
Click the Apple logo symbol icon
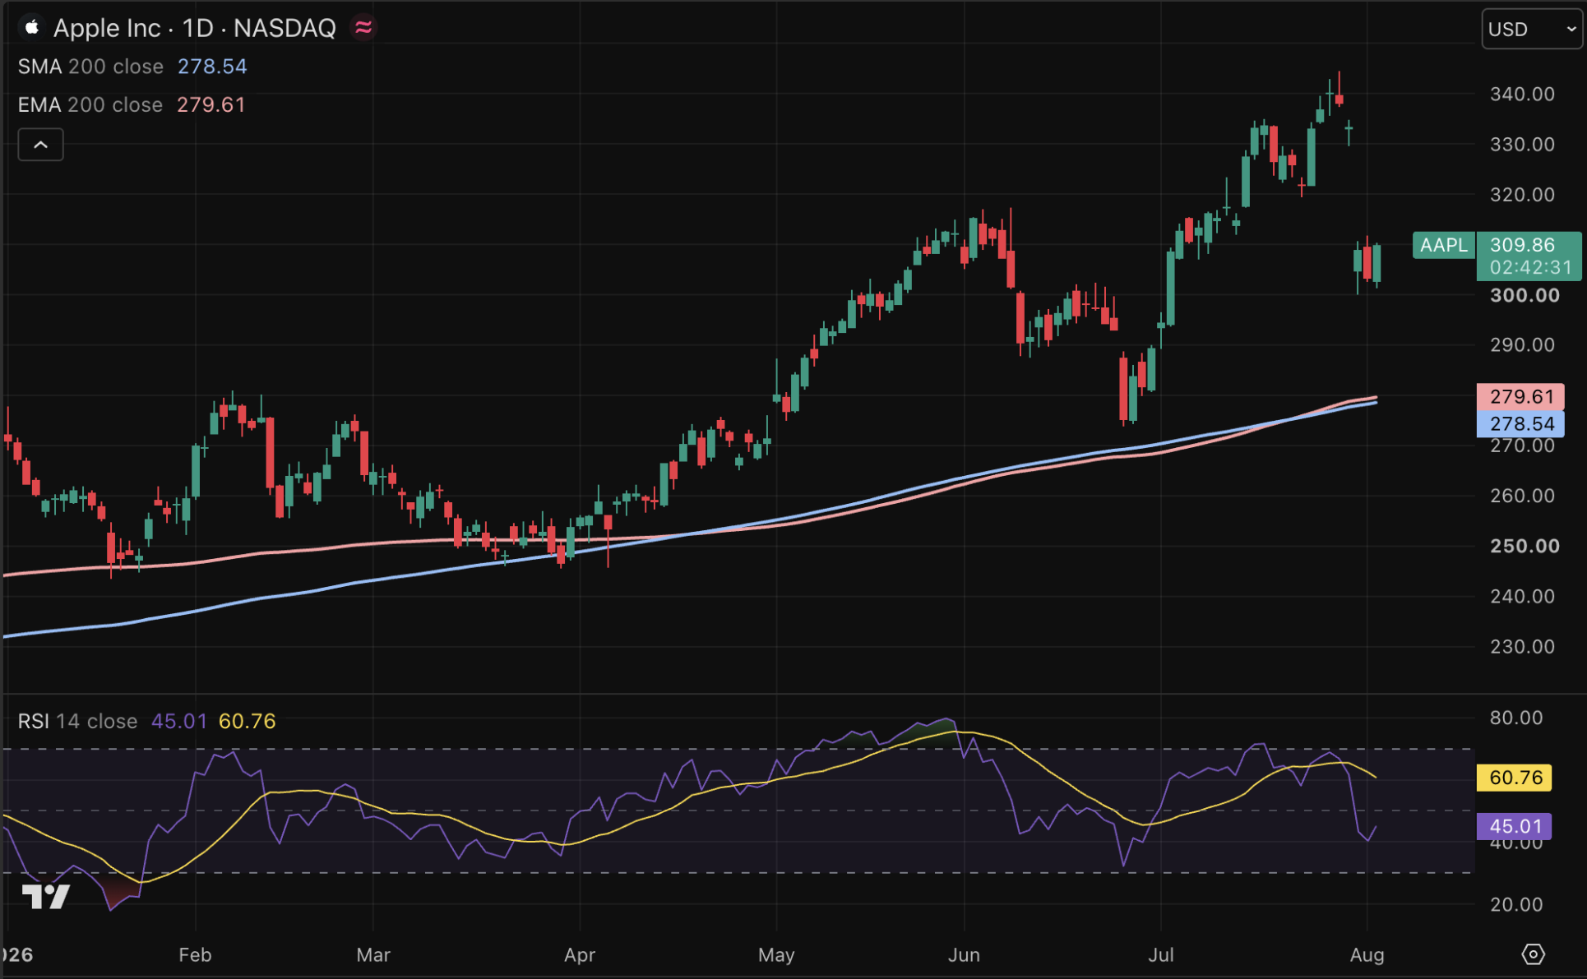[x=32, y=28]
